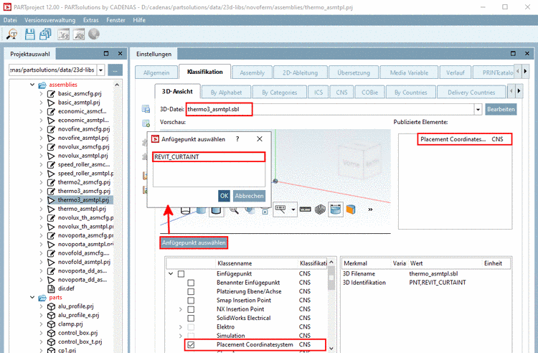This screenshot has width=538, height=353.
Task: Switch to the Allgemein tab
Action: coord(156,72)
